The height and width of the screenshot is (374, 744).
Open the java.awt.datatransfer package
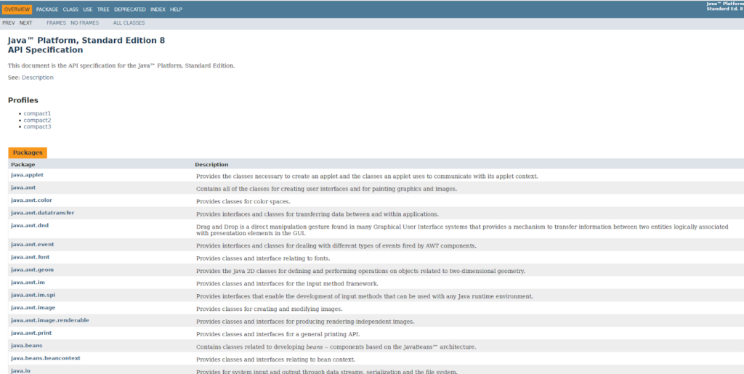(x=43, y=213)
